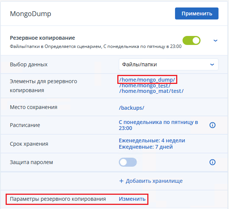Edit retention Еженедельные: 4 недели
This screenshot has height=209, width=229.
point(152,140)
